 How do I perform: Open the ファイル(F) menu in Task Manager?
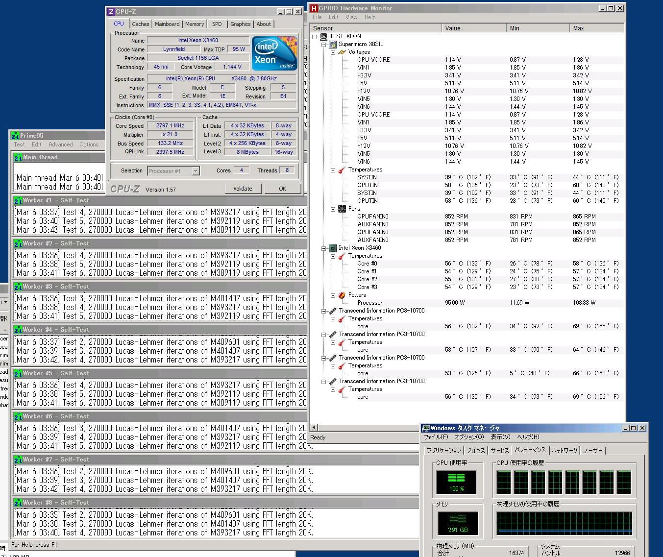pyautogui.click(x=436, y=437)
